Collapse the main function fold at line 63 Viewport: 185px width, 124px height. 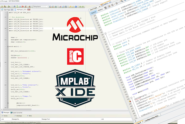pyautogui.click(x=131, y=98)
